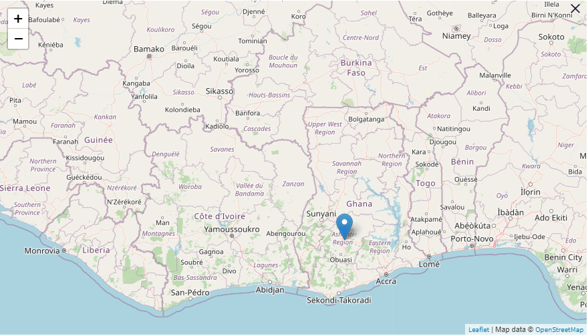Select the Bamako capital dot marker
The height and width of the screenshot is (336, 588).
tap(149, 56)
